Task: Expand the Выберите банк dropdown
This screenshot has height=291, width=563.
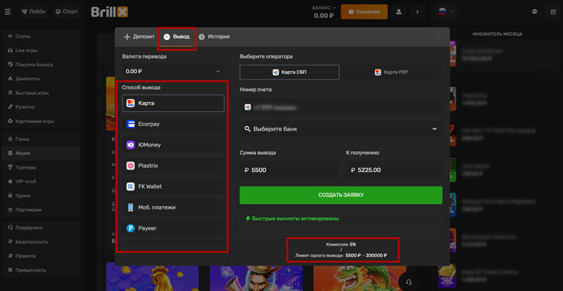Action: pos(341,129)
